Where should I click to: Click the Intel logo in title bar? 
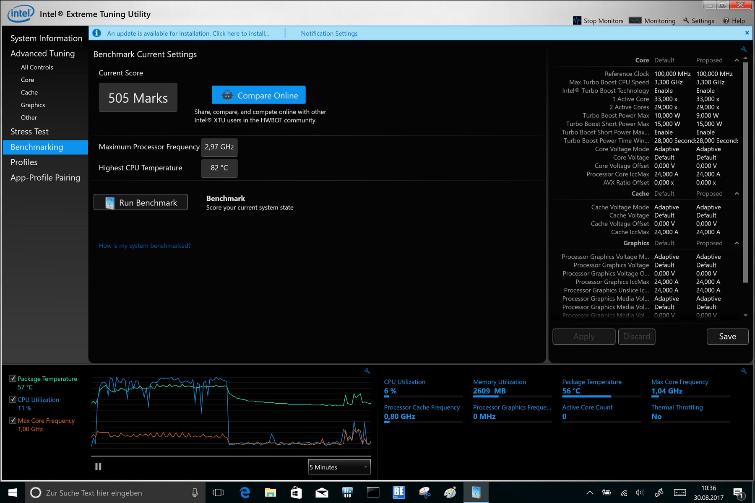click(x=21, y=14)
